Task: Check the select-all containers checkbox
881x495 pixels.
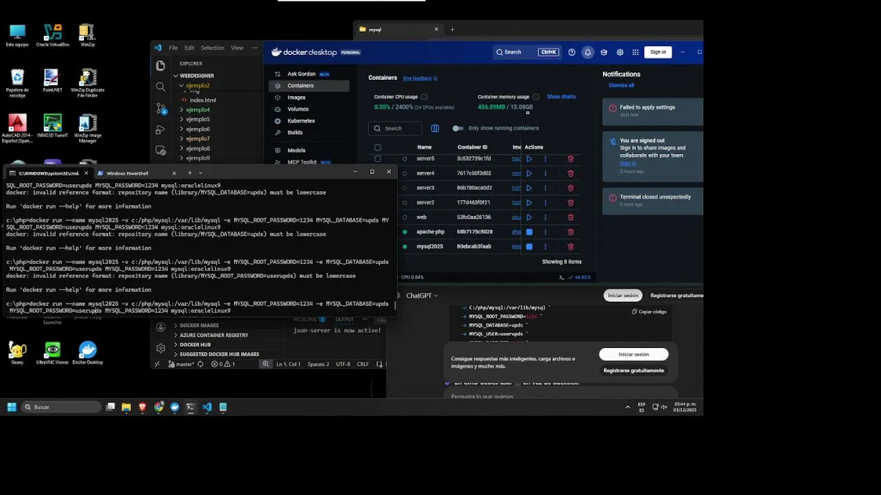Action: coord(377,147)
